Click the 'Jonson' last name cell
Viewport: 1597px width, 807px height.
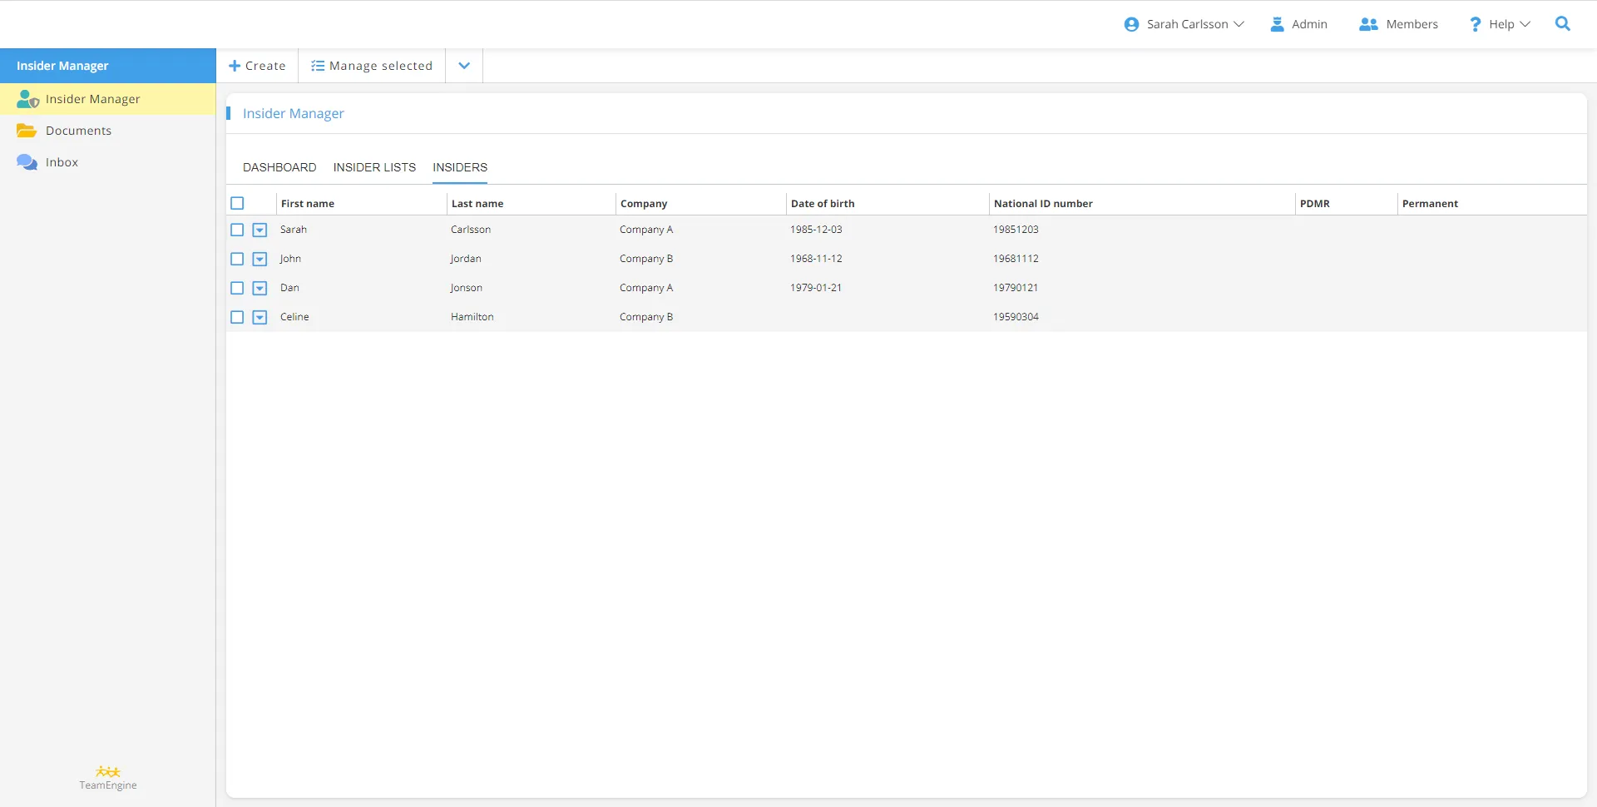(x=467, y=288)
